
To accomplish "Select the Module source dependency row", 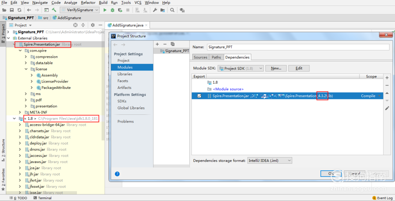I will [287, 89].
